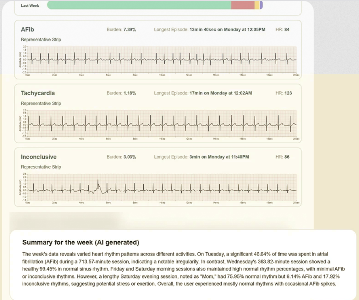Click the red segment of Last Week bar

pos(243,5)
